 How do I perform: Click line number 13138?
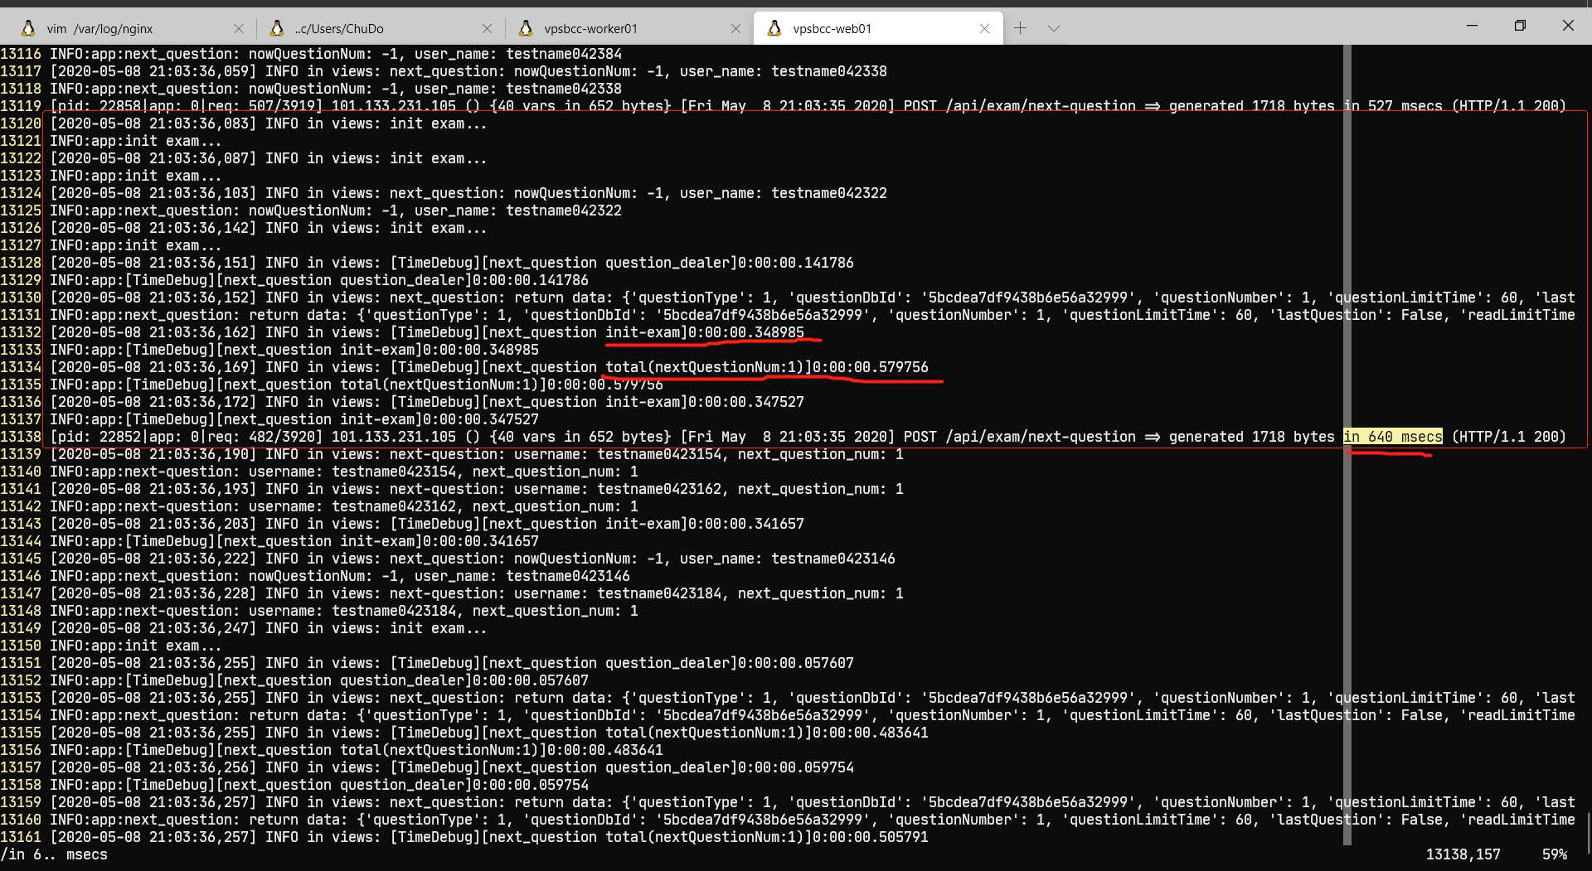[21, 437]
